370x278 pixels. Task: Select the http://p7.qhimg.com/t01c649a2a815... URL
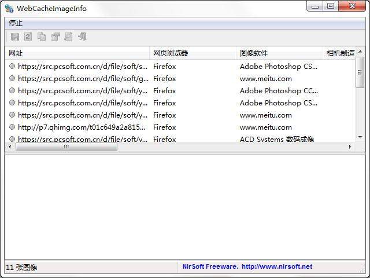pyautogui.click(x=82, y=127)
